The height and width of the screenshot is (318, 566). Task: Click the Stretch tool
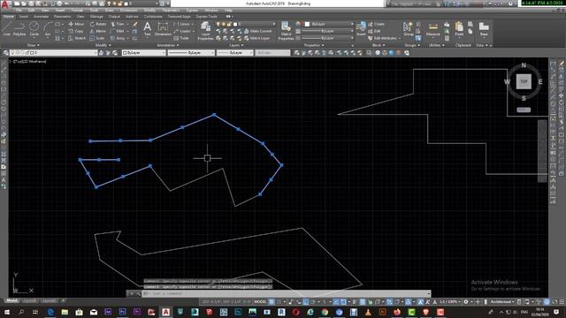[x=77, y=38]
